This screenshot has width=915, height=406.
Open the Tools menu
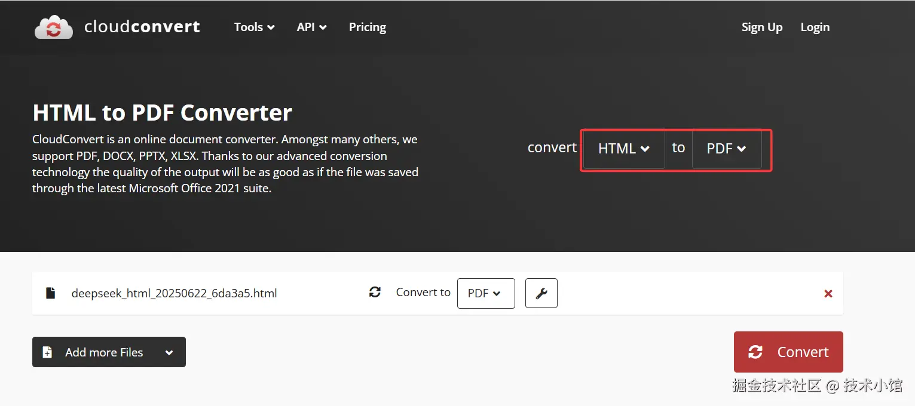[x=254, y=27]
